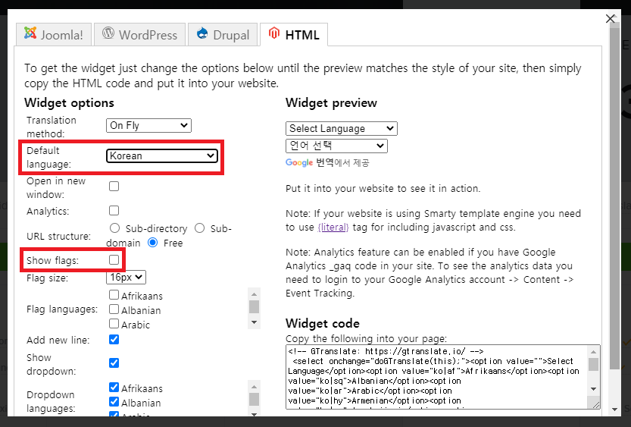Click the widget code resize handle

(x=595, y=404)
